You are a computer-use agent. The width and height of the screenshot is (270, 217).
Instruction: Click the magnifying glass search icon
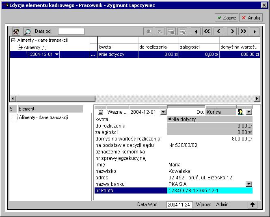tap(27, 32)
